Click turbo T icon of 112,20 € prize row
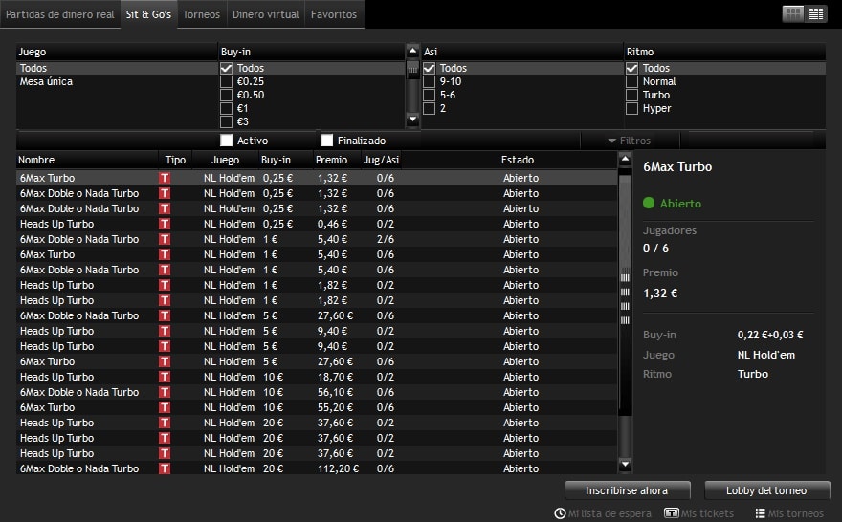This screenshot has height=522, width=842. point(165,468)
